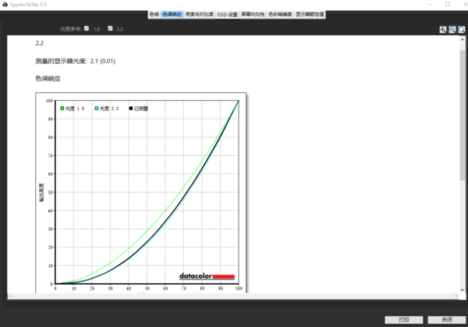The image size is (468, 327).
Task: Open the OSD 设置 tab
Action: click(227, 14)
